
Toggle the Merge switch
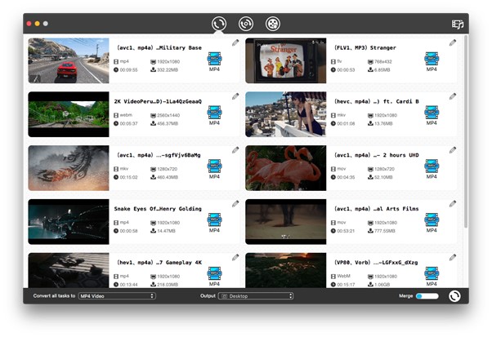tap(427, 296)
